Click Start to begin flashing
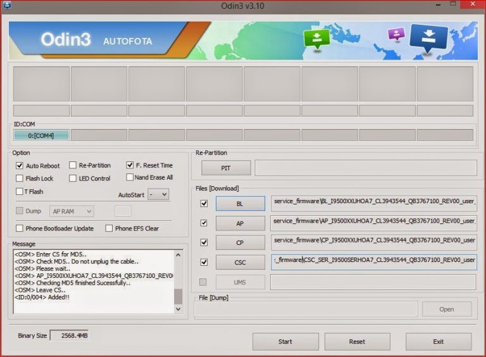 [285, 342]
